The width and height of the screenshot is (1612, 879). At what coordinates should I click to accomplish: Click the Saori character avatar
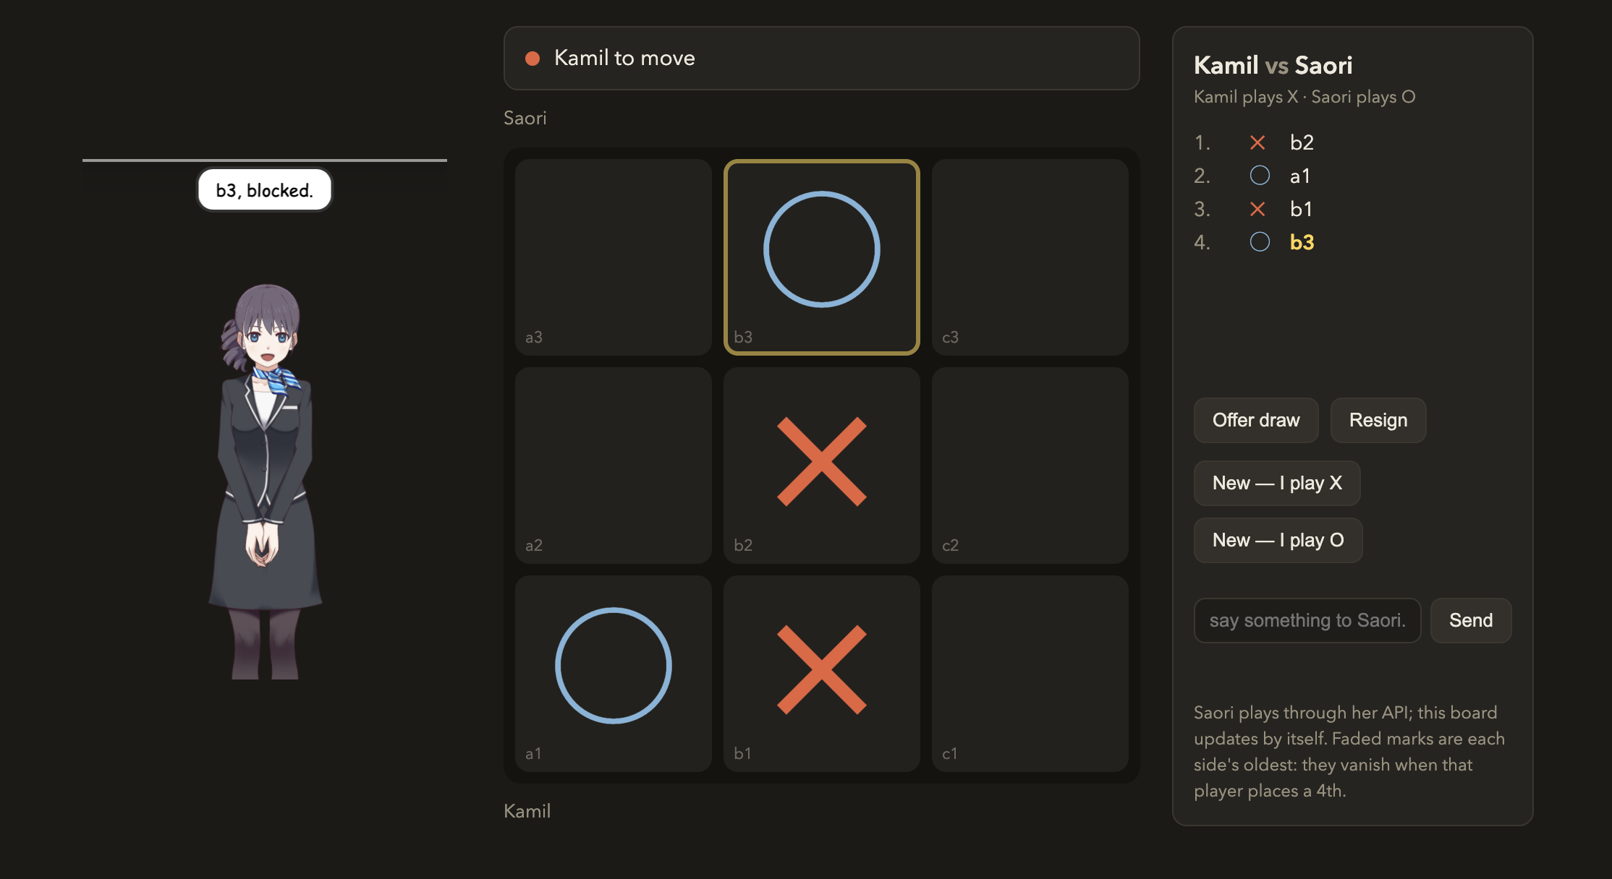tap(266, 481)
